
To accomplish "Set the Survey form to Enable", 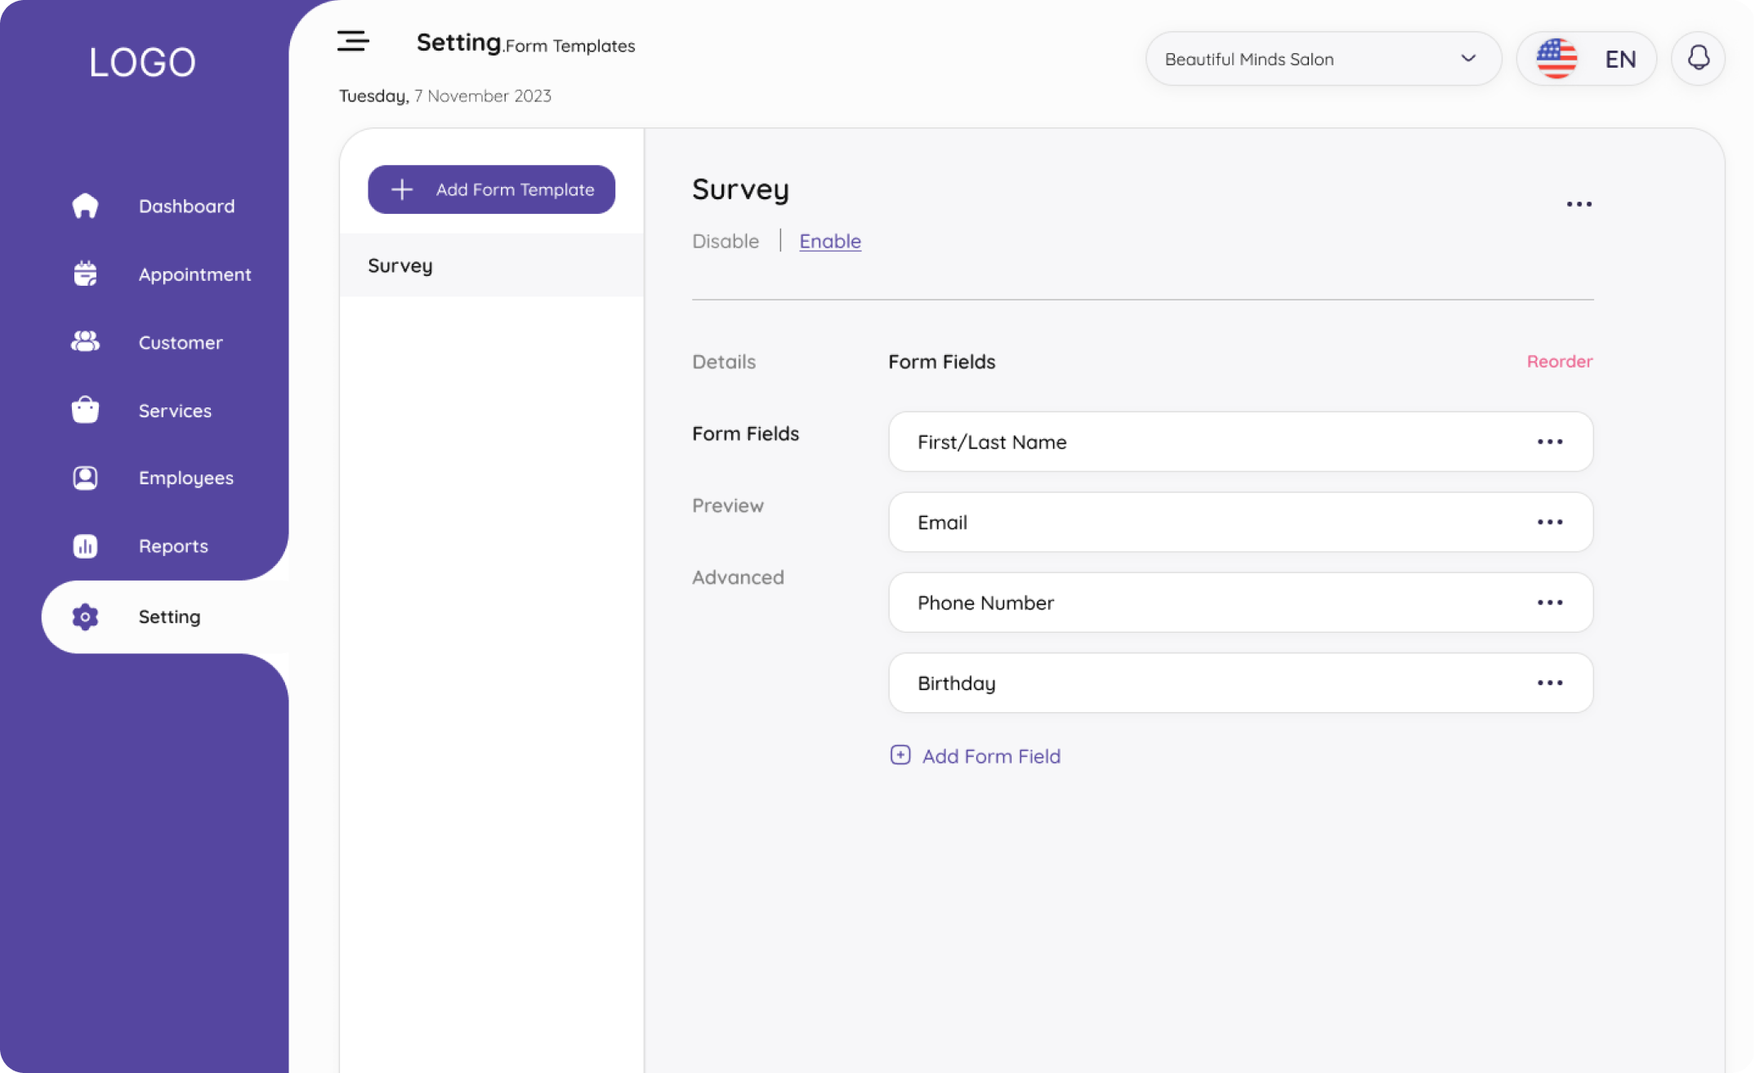I will click(x=829, y=241).
